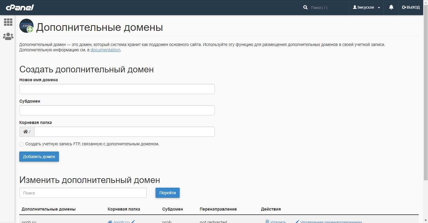
Task: Open the apps grid in sidebar
Action: click(x=8, y=22)
